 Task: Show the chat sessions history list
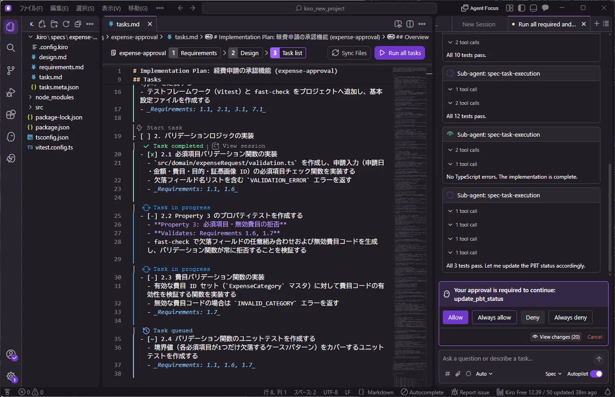pos(607,24)
